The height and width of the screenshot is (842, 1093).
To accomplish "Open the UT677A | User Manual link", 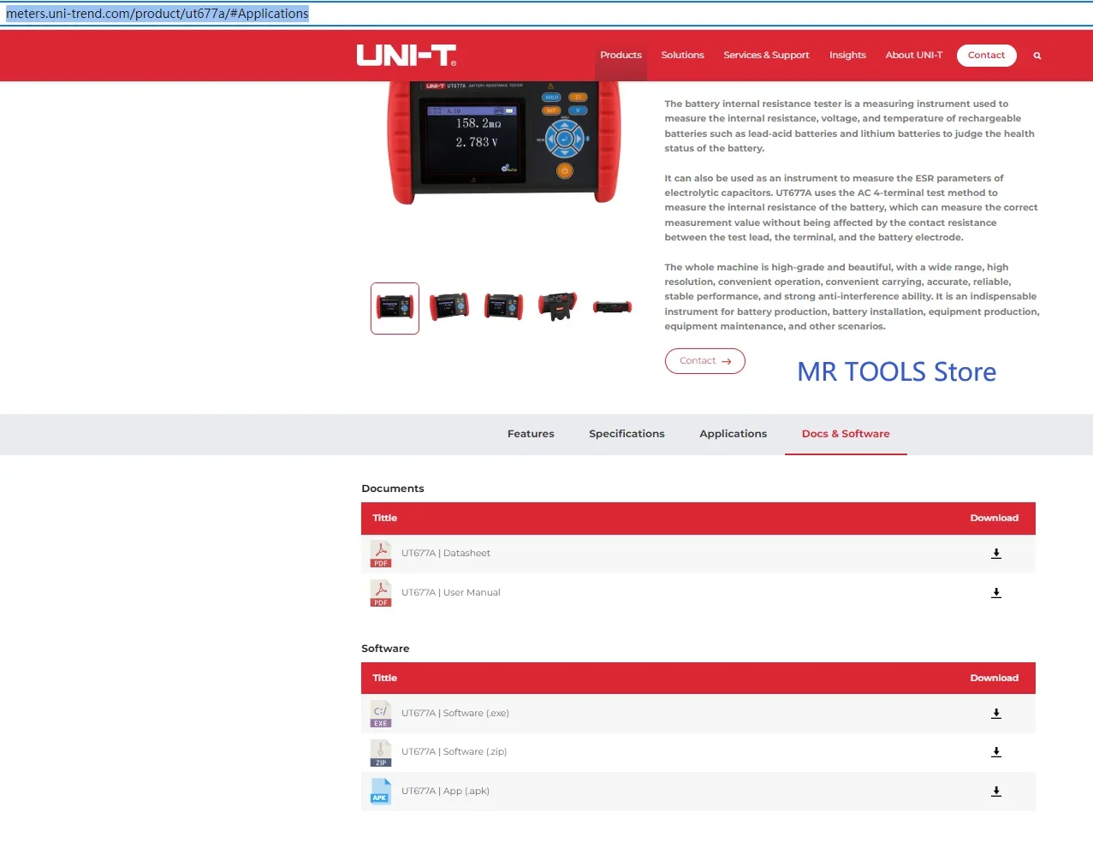I will (451, 593).
